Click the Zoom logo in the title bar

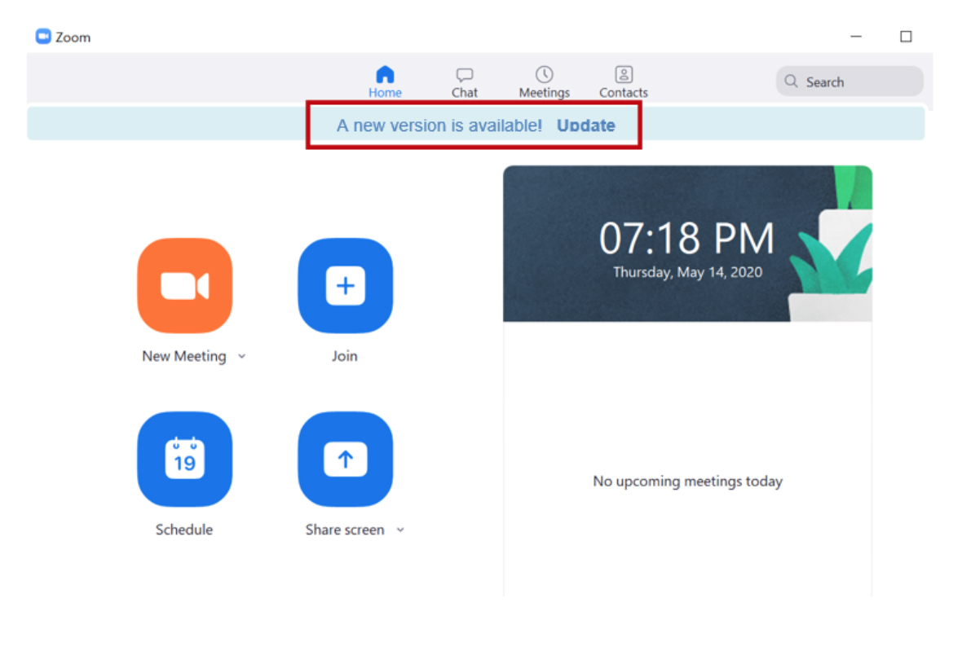[x=42, y=36]
